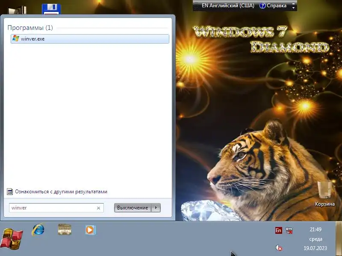The height and width of the screenshot is (256, 342).
Task: Click the language bar blue help icon
Action: coord(262,6)
